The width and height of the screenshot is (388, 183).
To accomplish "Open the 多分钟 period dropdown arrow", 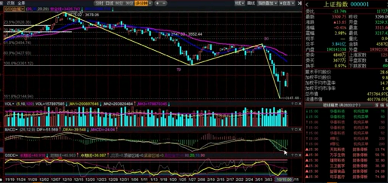I will click(150, 3).
